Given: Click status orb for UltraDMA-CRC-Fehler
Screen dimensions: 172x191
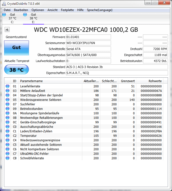Looking at the screenshot, I should tap(7, 154).
